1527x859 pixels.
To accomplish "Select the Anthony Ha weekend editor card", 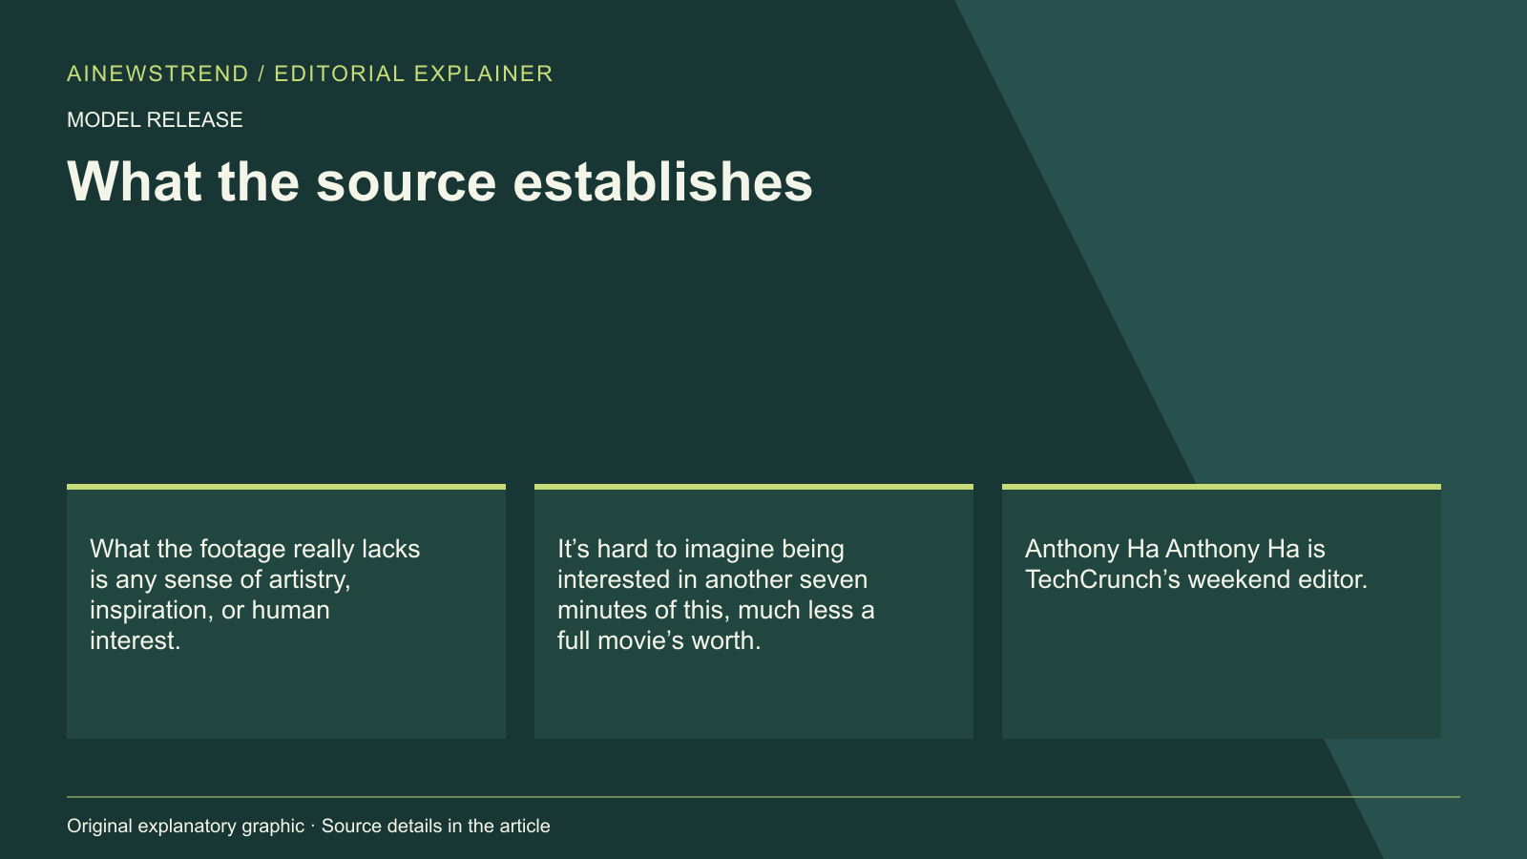I will click(x=1222, y=611).
